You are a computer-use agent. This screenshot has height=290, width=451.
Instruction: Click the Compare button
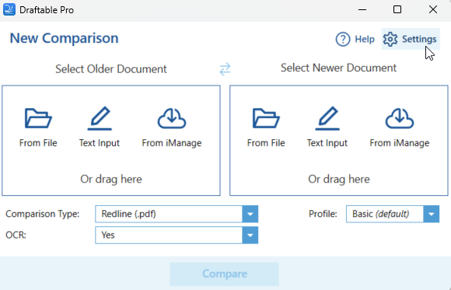225,274
